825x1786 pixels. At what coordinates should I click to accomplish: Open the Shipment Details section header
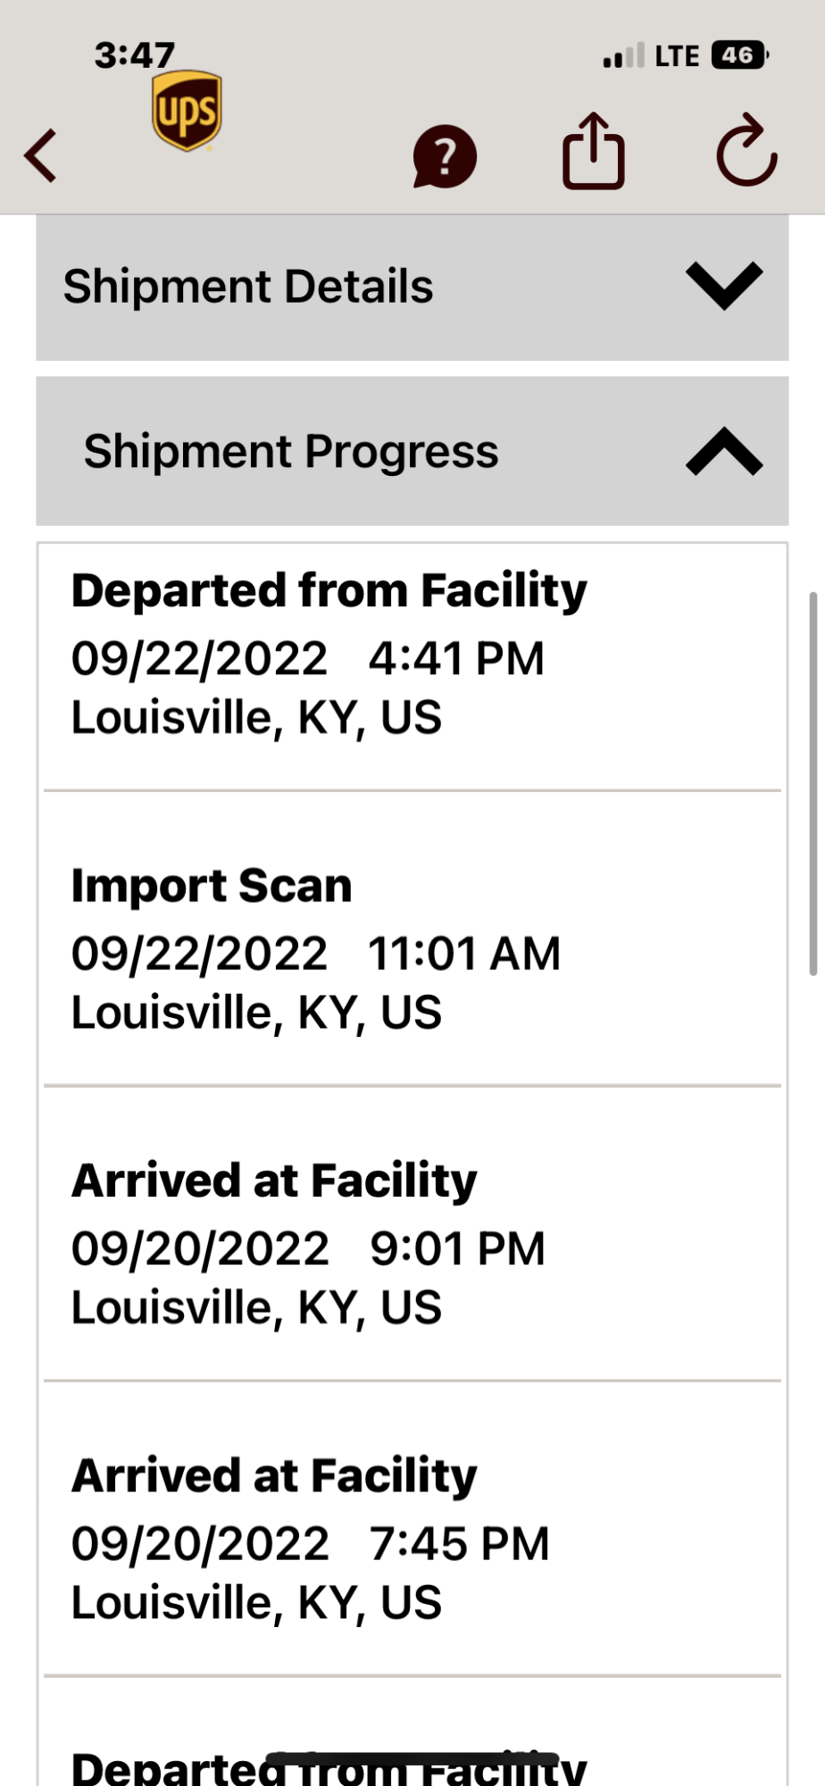click(248, 287)
